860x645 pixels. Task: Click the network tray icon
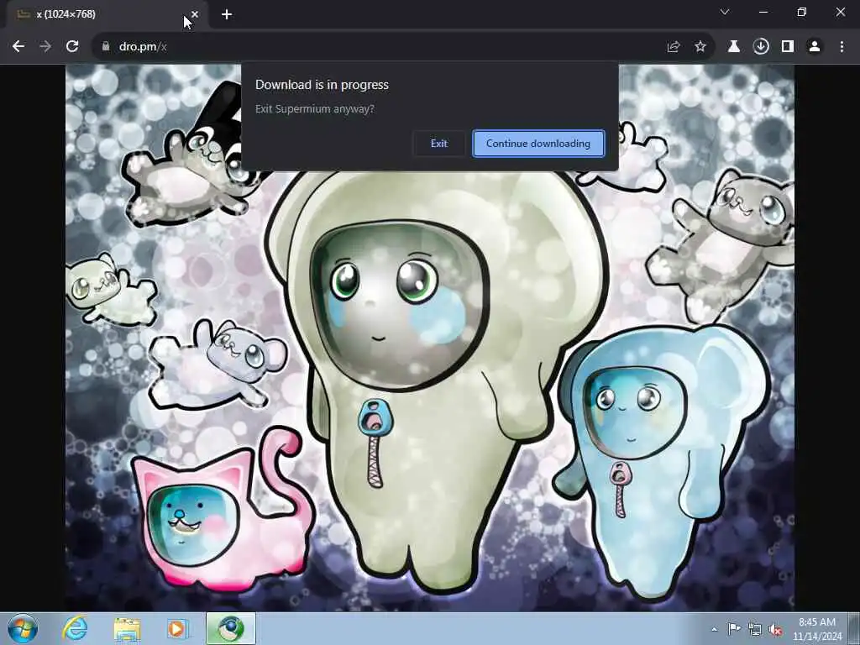(x=755, y=630)
